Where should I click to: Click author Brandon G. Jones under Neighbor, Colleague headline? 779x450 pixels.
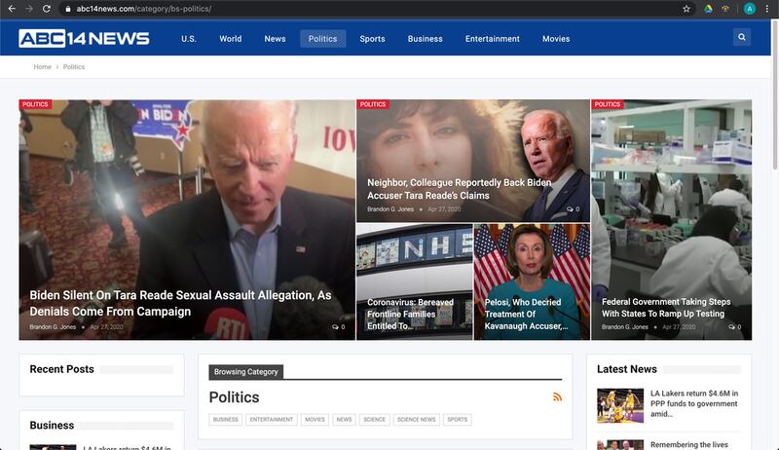coord(390,209)
